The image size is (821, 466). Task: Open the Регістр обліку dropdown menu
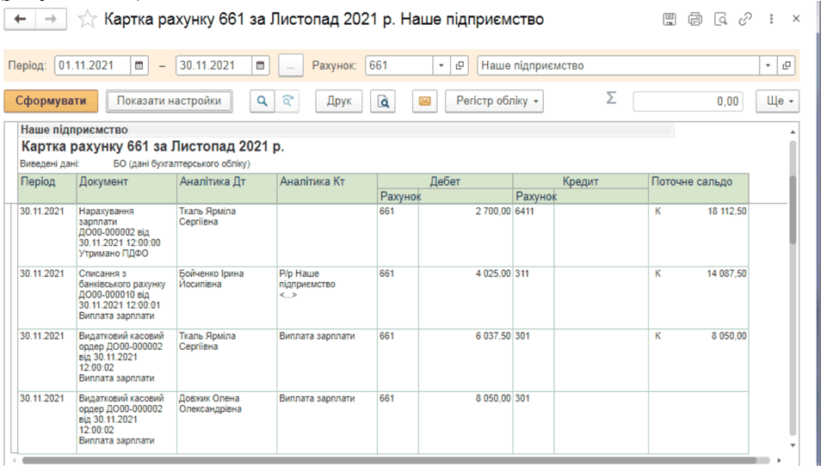click(494, 101)
